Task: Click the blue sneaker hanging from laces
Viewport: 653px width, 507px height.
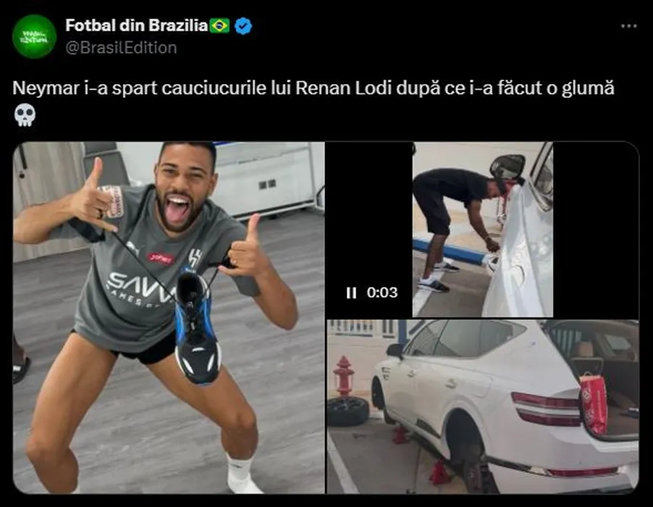Action: (x=198, y=328)
